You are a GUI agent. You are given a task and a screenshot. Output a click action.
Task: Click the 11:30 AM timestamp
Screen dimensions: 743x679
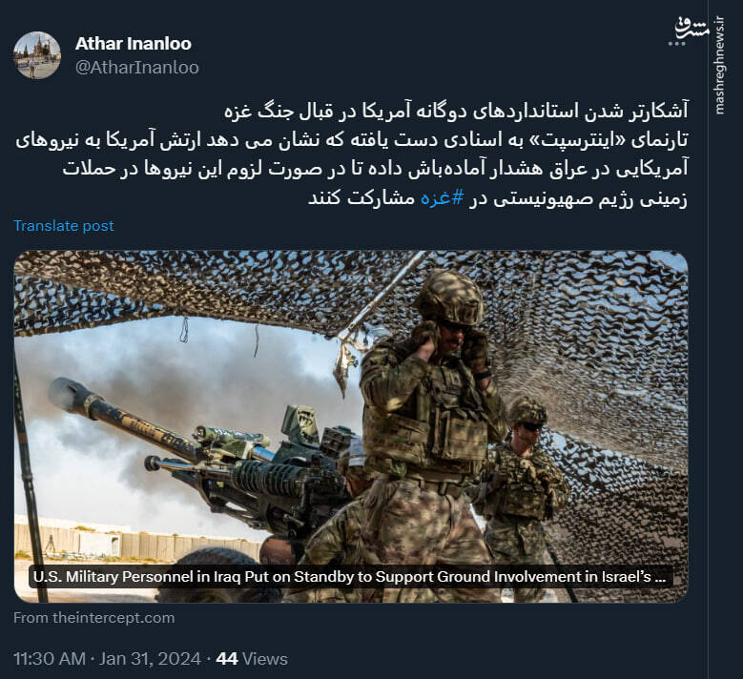coord(50,659)
